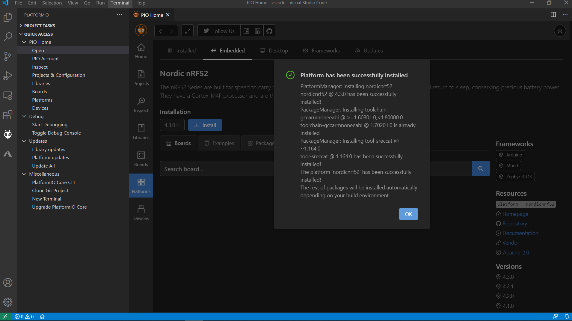
Task: Click the PIO account profile icon
Action: pyautogui.click(x=559, y=31)
